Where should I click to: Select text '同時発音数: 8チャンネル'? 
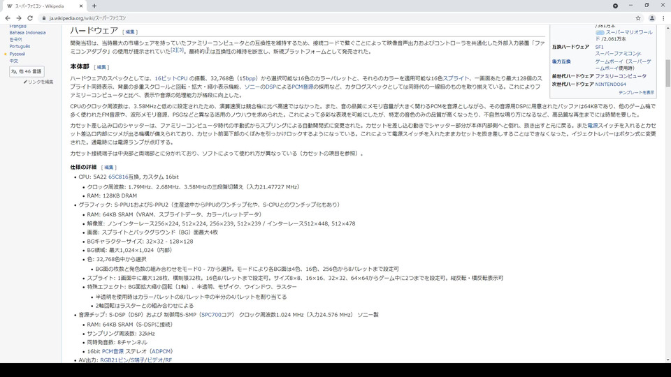coord(117,342)
